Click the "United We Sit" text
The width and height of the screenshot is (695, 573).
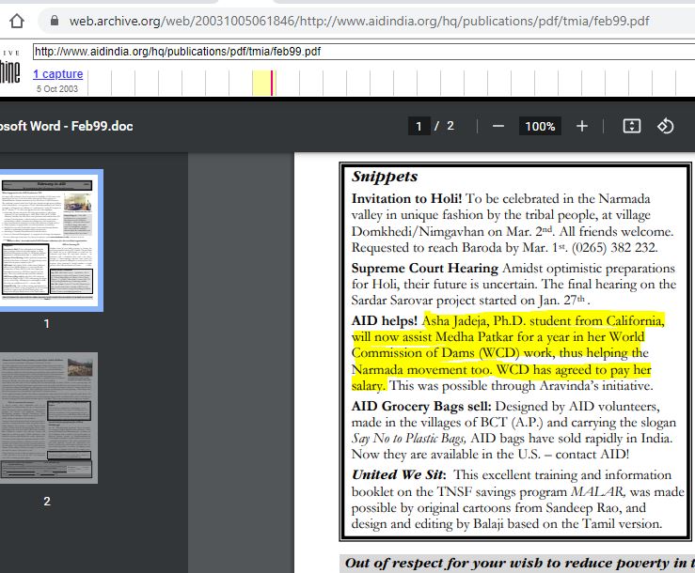point(398,474)
